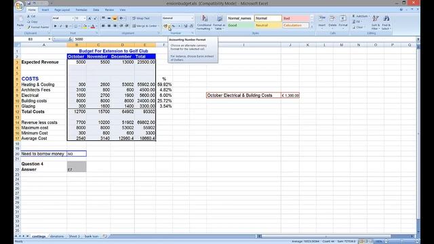Apply the Bad cell style

pos(296,18)
